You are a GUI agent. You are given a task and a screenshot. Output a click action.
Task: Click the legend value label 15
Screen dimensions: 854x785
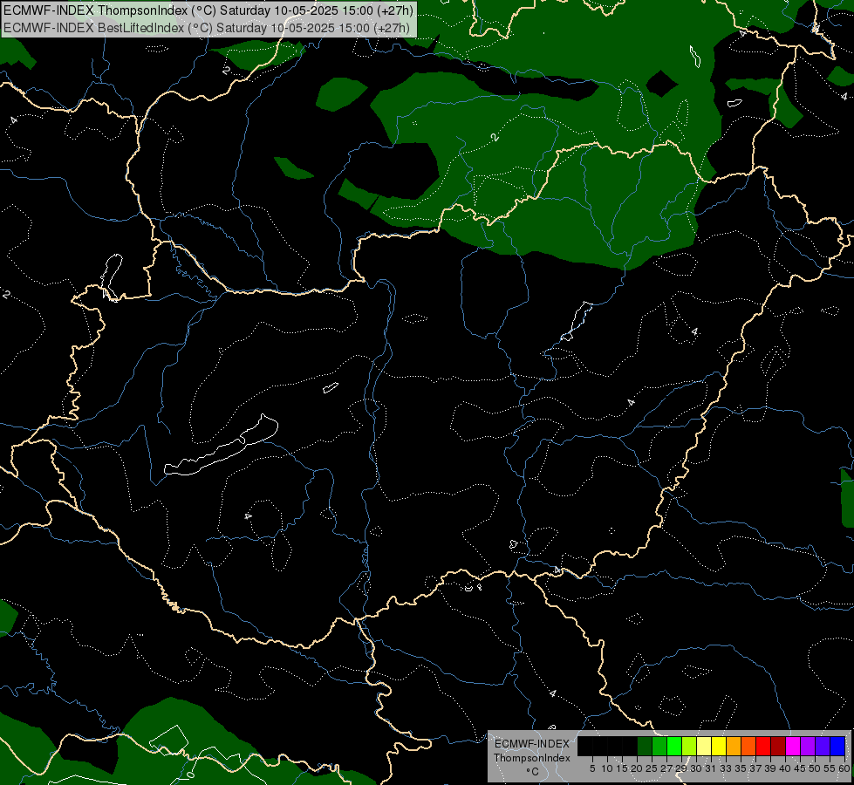pyautogui.click(x=622, y=768)
